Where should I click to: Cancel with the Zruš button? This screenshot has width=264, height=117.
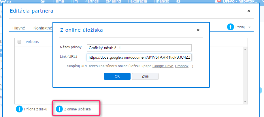145,76
